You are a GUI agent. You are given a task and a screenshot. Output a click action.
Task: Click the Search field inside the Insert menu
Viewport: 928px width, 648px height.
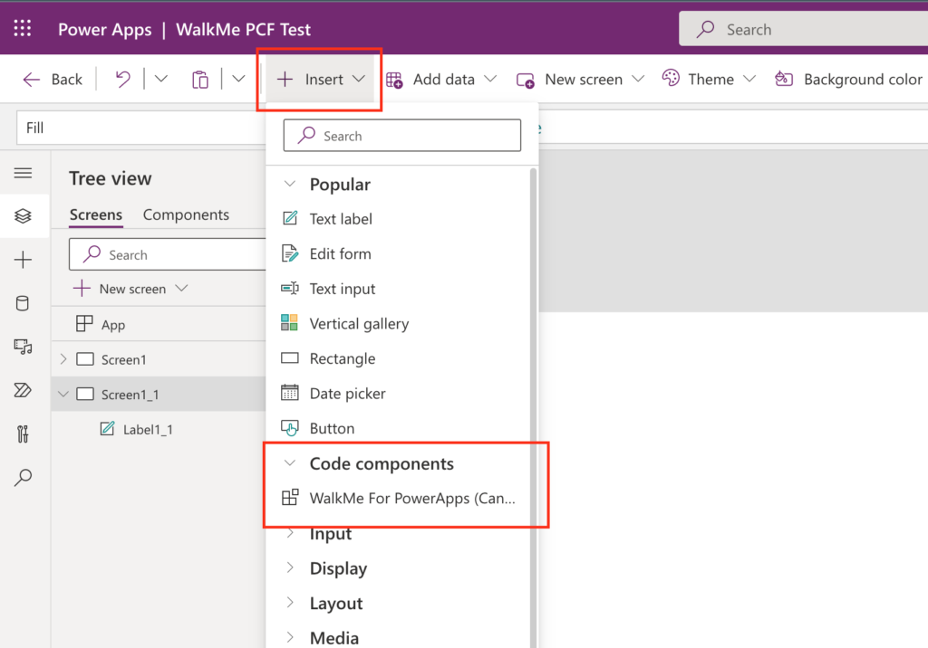[x=401, y=135]
